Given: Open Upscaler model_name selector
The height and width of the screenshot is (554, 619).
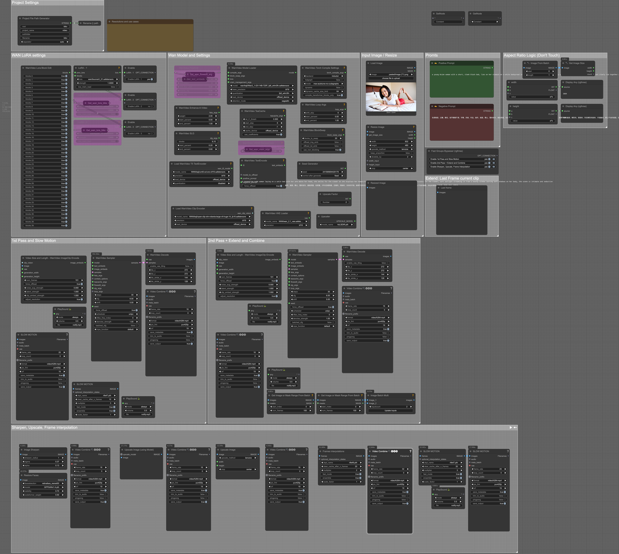Looking at the screenshot, I should (337, 225).
